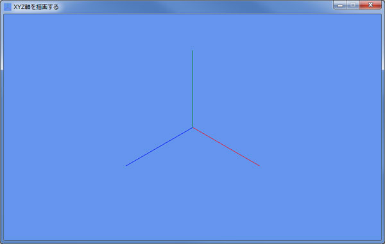
Task: Click the application icon in title bar
Action: pyautogui.click(x=8, y=7)
